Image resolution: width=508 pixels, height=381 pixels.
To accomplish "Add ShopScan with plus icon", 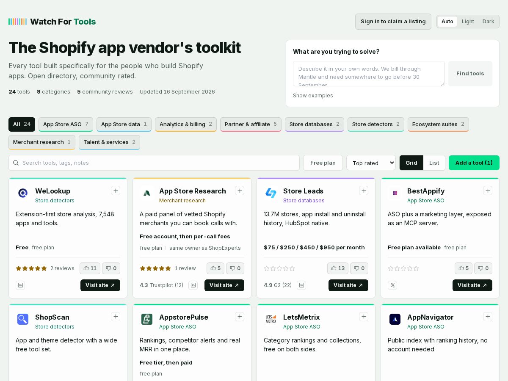I will coord(116,317).
